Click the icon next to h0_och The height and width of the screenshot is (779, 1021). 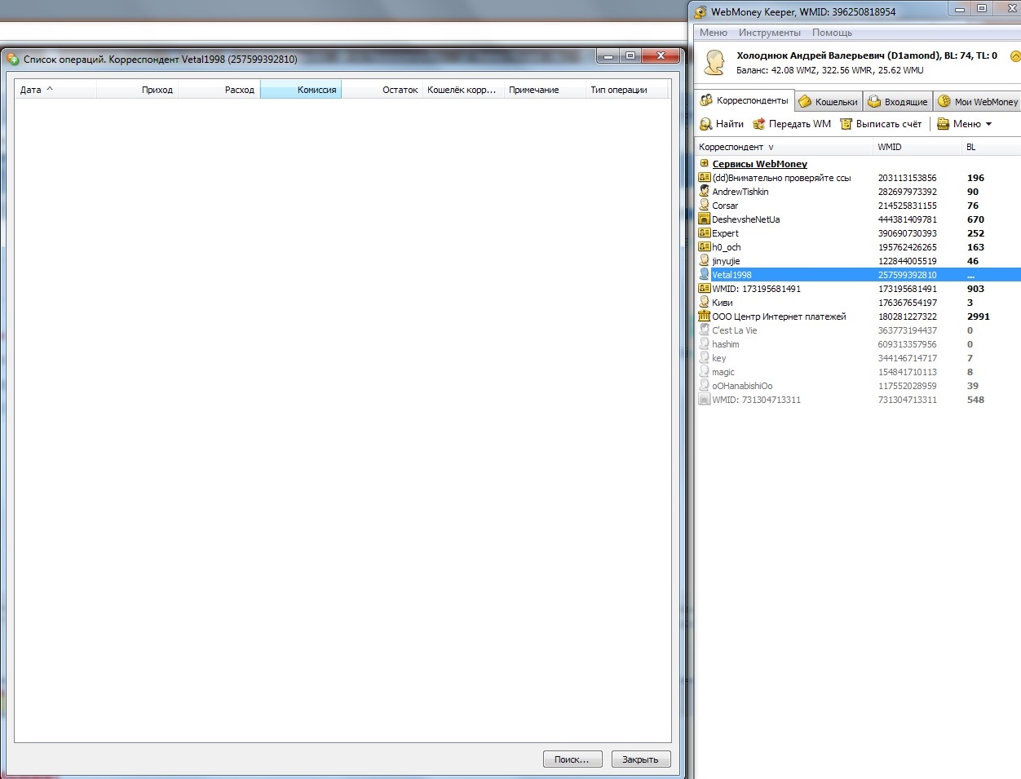tap(705, 246)
